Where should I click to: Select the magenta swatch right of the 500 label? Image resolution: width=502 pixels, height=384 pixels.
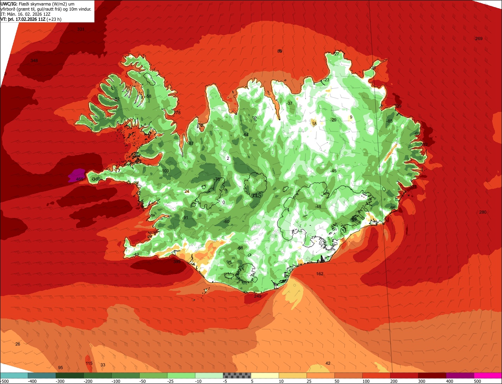point(487,375)
